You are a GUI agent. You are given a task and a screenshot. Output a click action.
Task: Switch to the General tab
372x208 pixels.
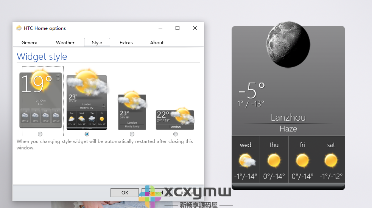30,42
